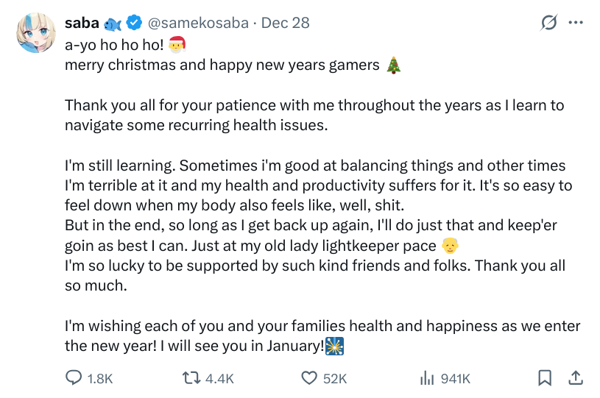Open the Grok slashed-circle icon
The image size is (600, 398).
click(x=549, y=23)
